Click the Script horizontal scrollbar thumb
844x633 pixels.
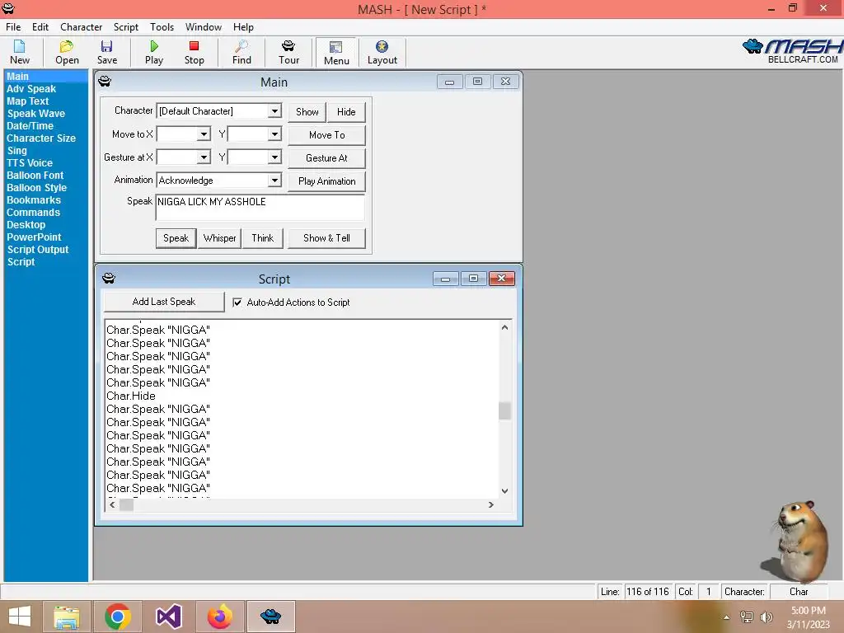pos(126,505)
